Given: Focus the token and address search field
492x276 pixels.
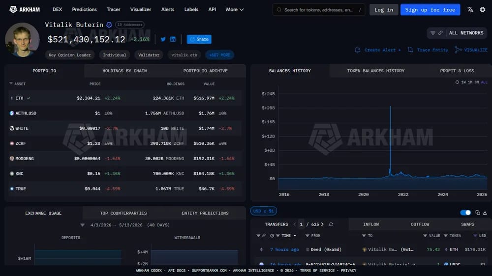Looking at the screenshot, I should point(318,10).
